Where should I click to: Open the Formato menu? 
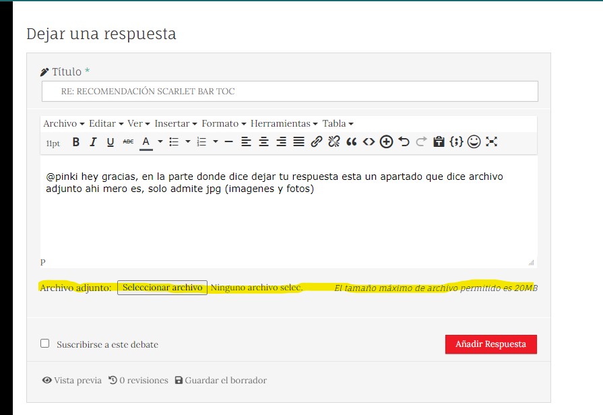coord(224,123)
